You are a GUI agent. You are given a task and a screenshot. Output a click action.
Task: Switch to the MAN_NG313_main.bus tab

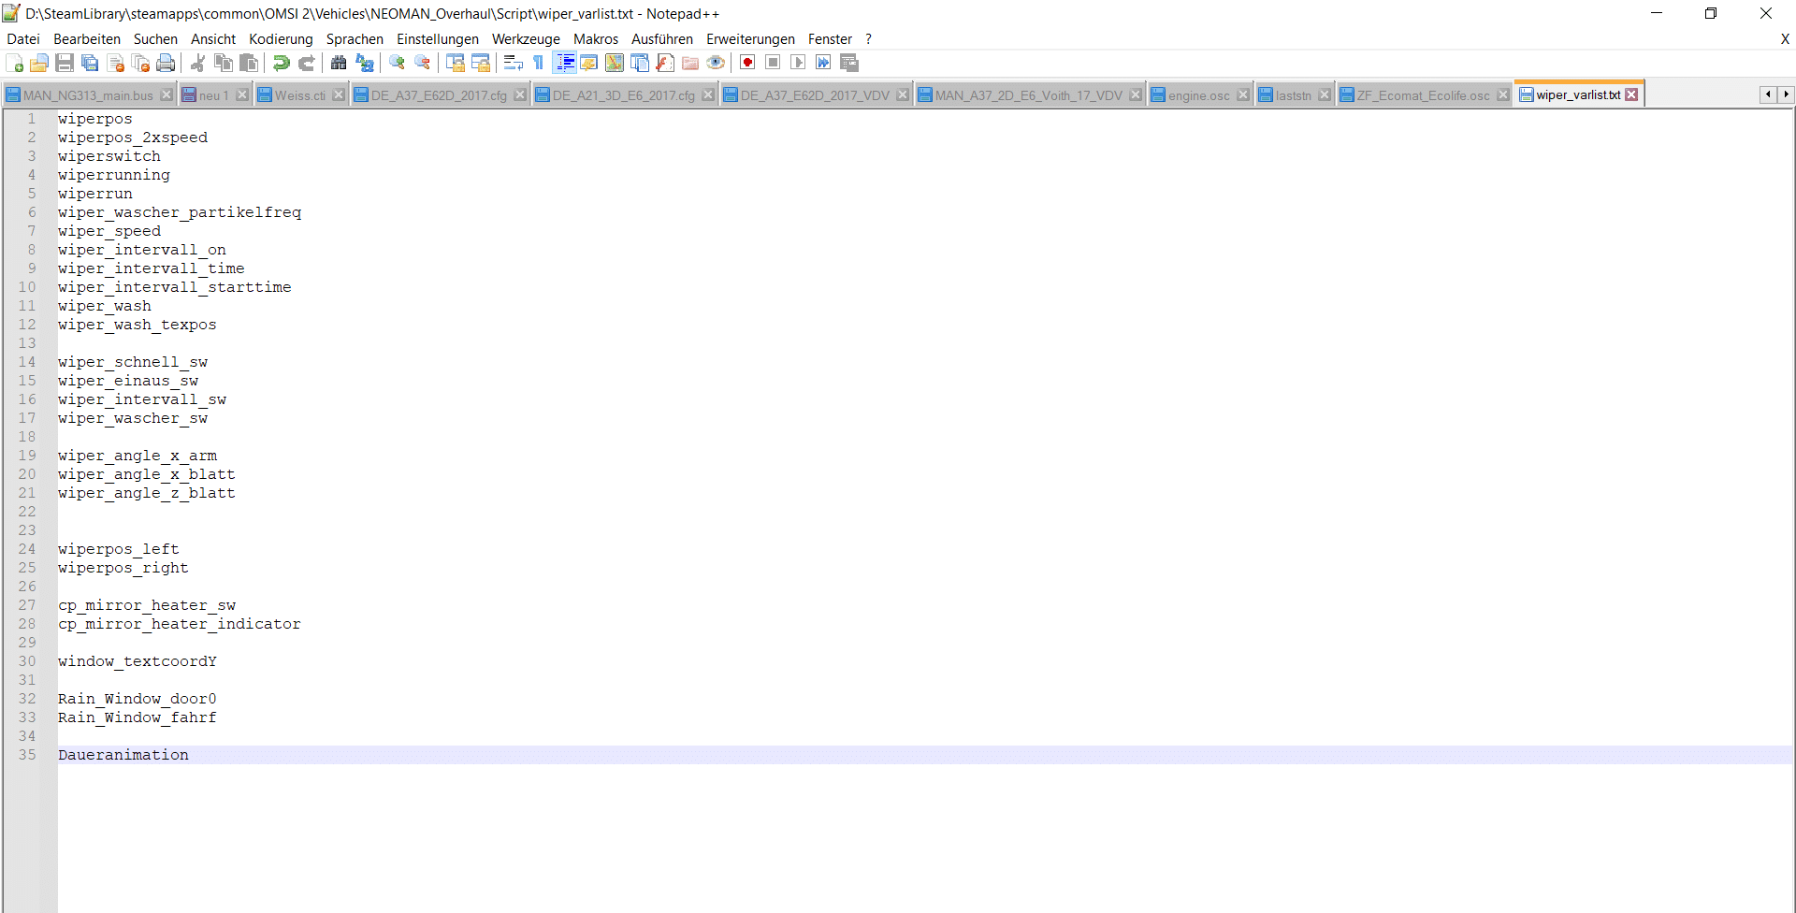(x=88, y=95)
